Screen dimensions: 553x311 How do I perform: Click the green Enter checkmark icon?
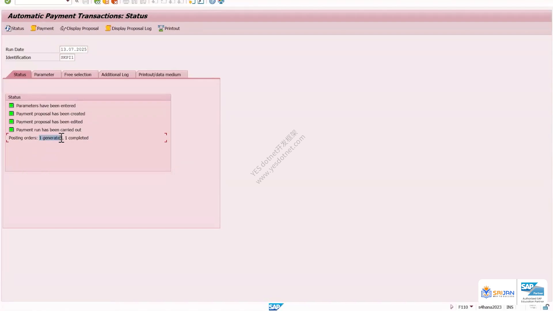pos(8,2)
